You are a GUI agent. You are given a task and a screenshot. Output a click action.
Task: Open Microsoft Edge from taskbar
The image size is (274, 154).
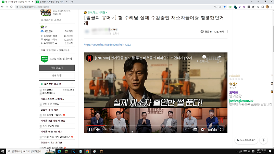(59, 151)
